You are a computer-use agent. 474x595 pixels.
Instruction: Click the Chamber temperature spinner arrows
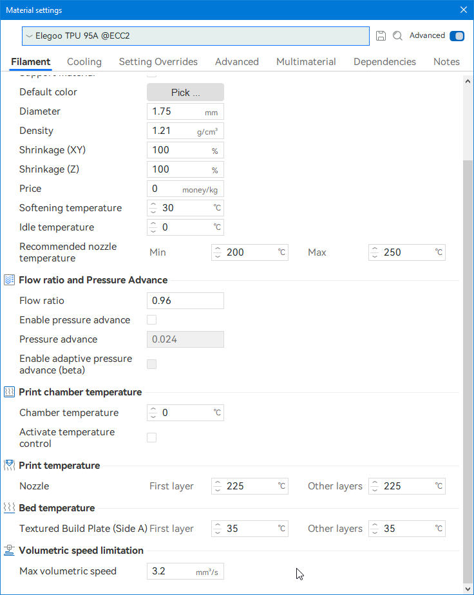[153, 413]
